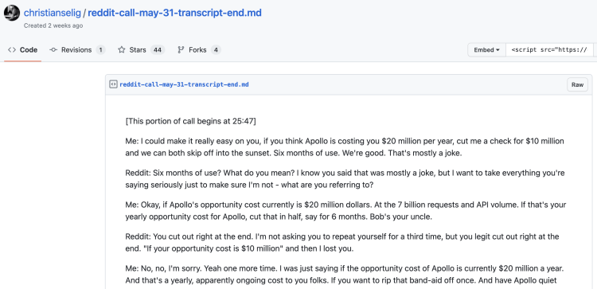Click the Revisions count badge 1
Viewport: 597px width, 289px height.
coord(100,50)
